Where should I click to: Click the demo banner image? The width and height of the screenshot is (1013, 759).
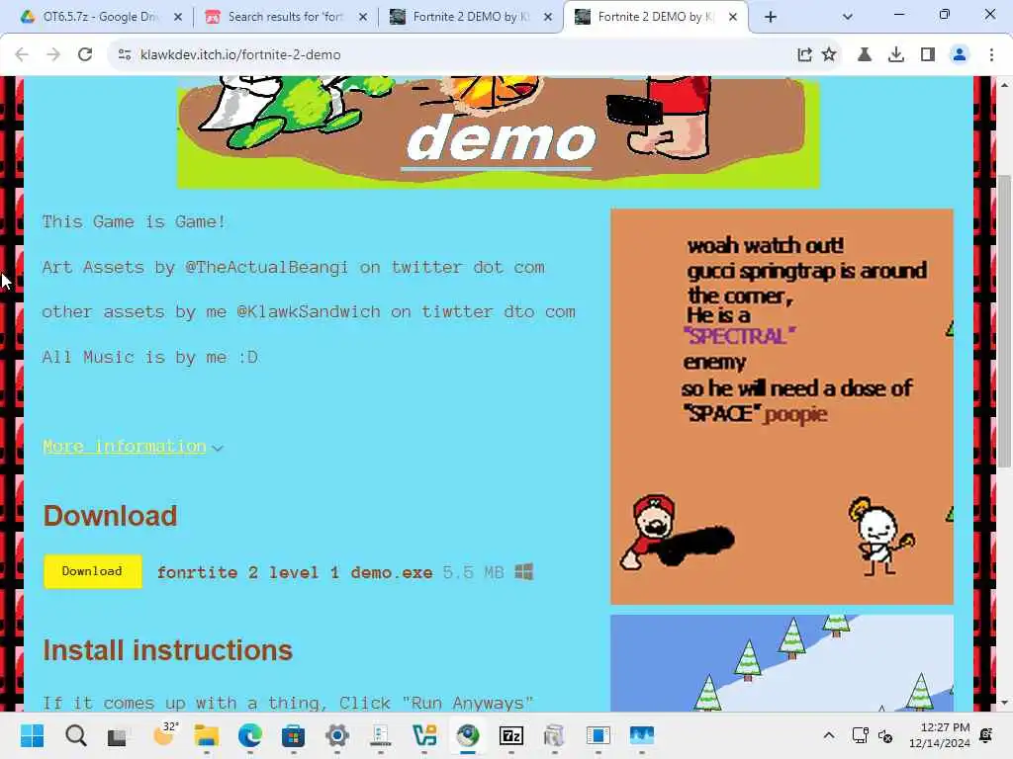click(499, 132)
